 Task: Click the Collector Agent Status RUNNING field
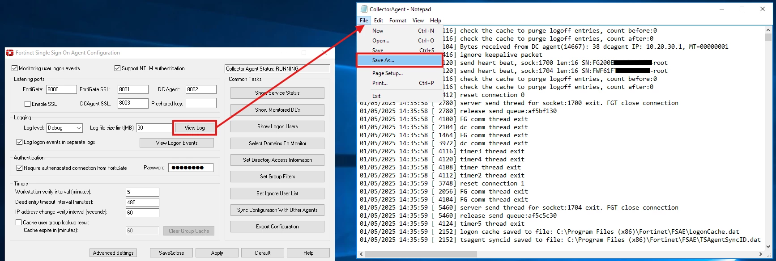[277, 69]
